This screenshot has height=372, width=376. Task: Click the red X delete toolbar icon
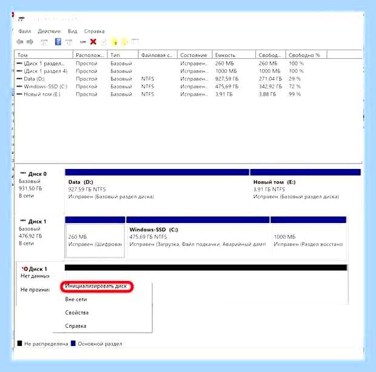93,42
